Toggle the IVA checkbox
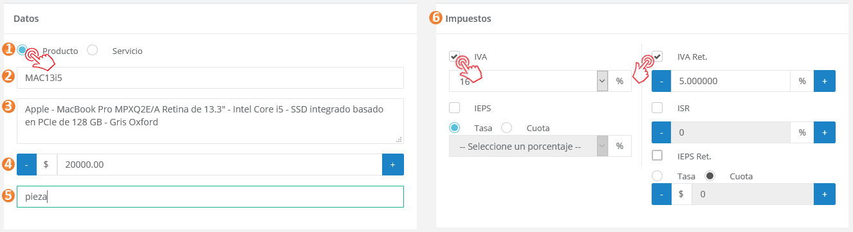Viewport: 853px width, 232px height. pyautogui.click(x=454, y=57)
